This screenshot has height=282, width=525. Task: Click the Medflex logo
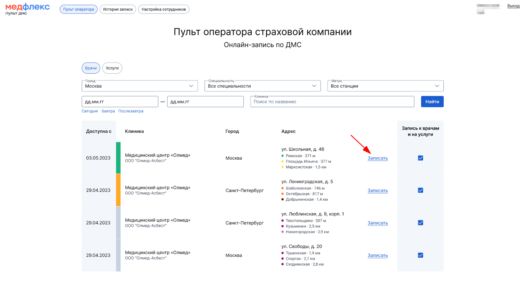[x=27, y=9]
